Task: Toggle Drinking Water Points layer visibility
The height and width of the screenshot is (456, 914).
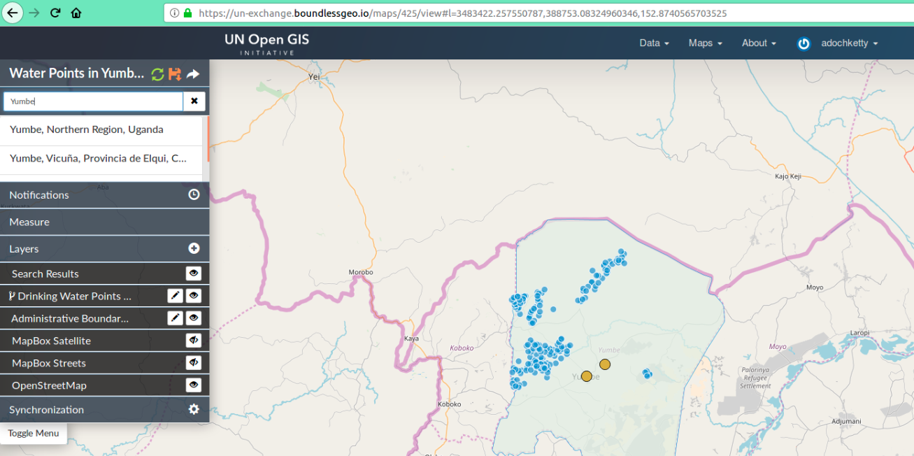Action: (x=194, y=297)
